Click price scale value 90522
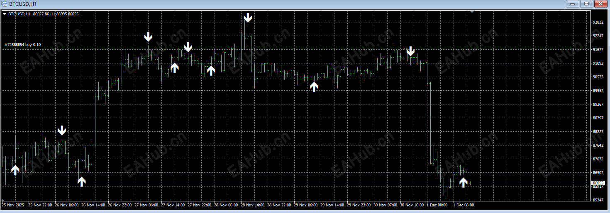This screenshot has width=610, height=213. [x=598, y=77]
